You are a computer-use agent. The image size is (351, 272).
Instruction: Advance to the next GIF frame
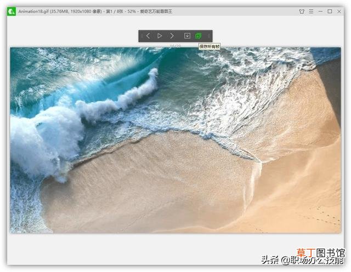pyautogui.click(x=172, y=36)
